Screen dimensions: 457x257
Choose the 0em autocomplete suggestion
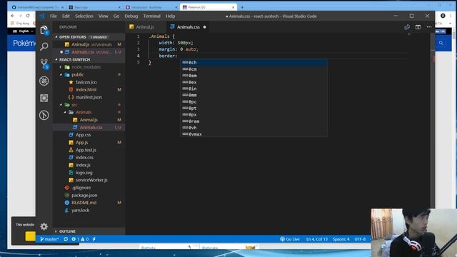point(253,76)
